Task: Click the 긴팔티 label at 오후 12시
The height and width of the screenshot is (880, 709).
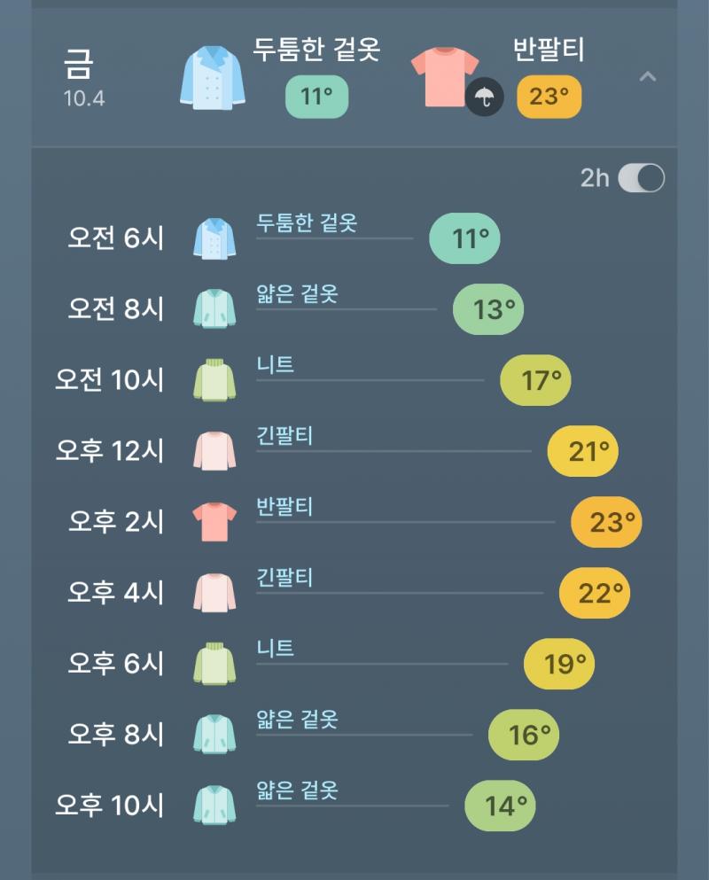Action: 284,435
